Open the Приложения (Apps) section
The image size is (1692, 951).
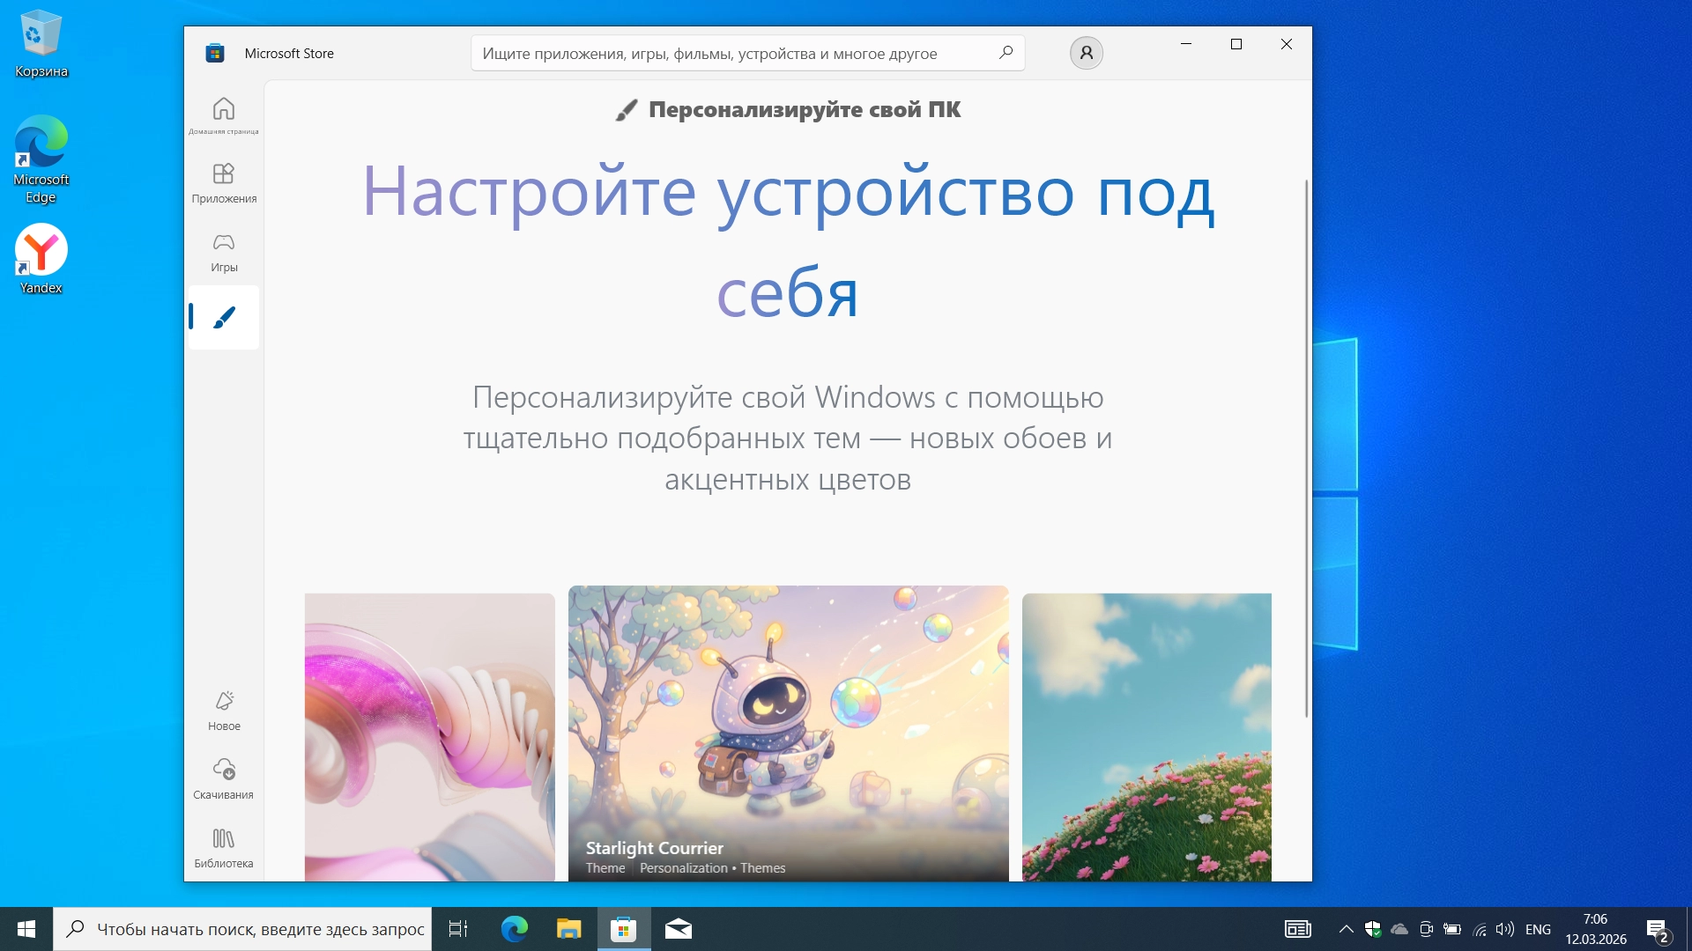point(224,182)
